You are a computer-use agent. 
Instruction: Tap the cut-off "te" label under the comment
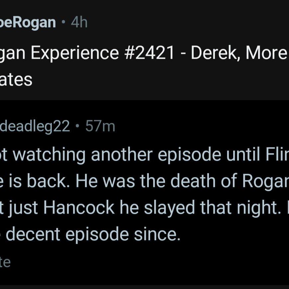(5, 262)
